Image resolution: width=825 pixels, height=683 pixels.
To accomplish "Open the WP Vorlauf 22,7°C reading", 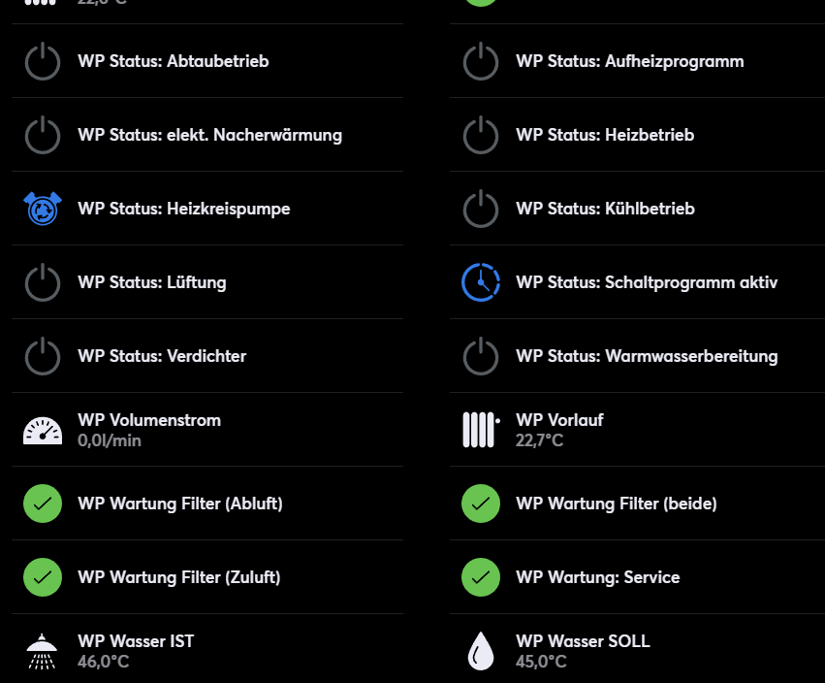I will (x=540, y=440).
